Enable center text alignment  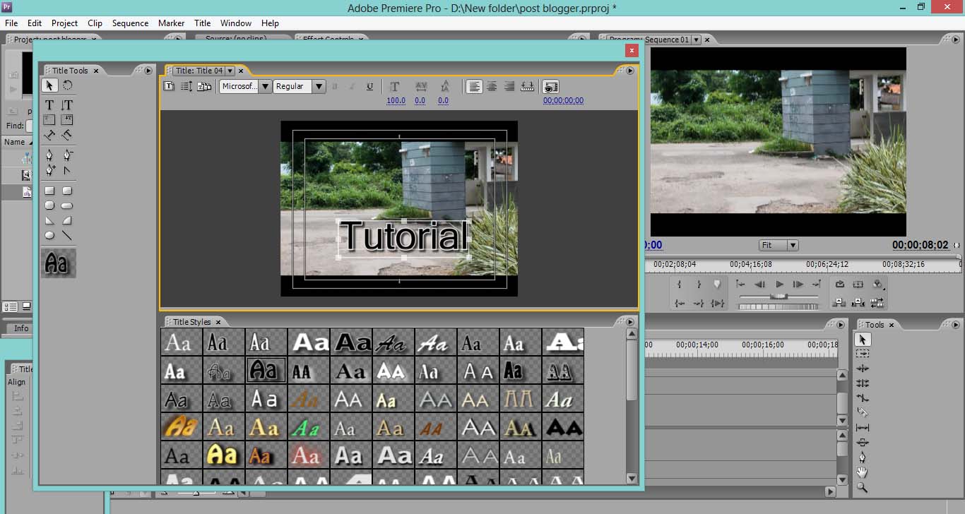(x=492, y=86)
